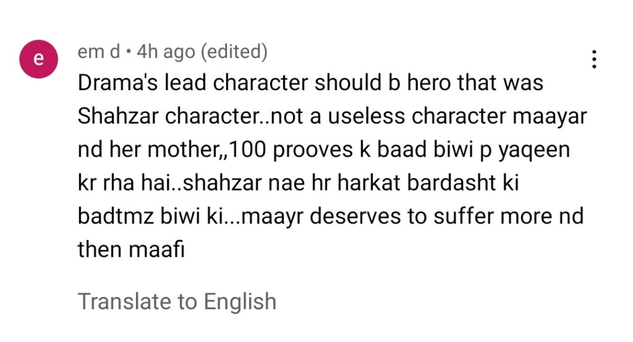This screenshot has width=633, height=342.
Task: Select the '(edited)' label
Action: pyautogui.click(x=234, y=52)
